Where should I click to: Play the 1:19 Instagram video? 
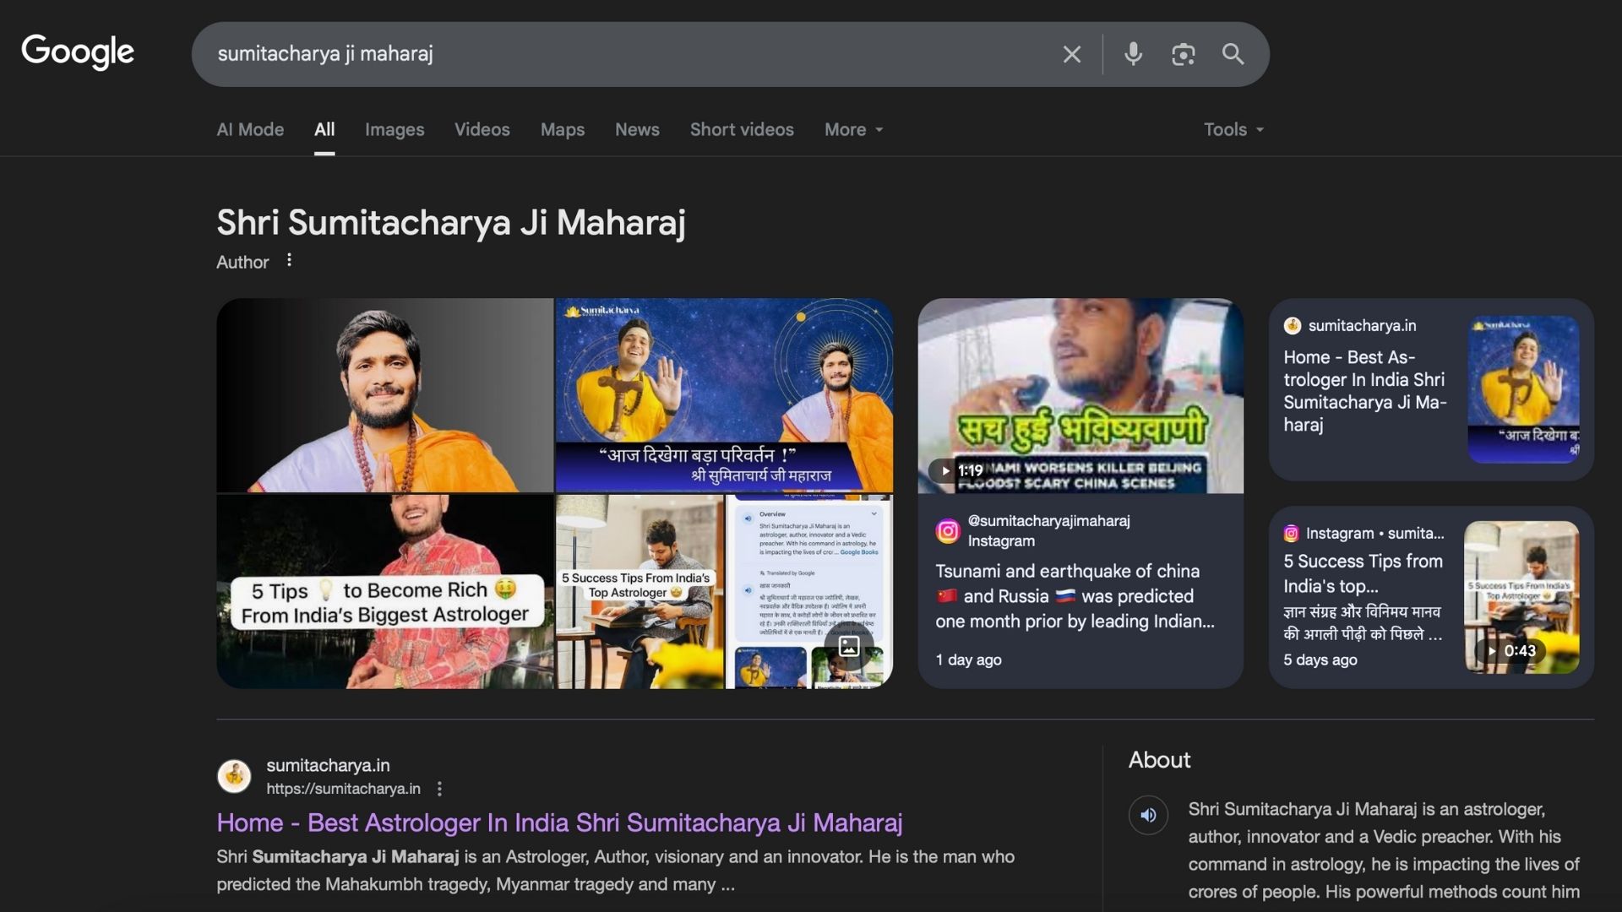pyautogui.click(x=1080, y=396)
